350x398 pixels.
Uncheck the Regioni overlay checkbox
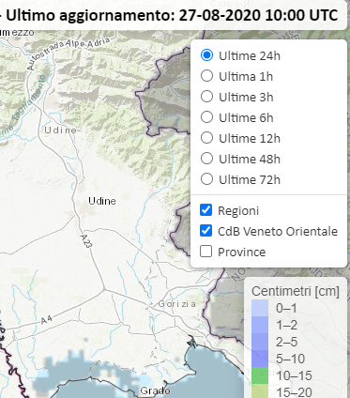coord(205,210)
